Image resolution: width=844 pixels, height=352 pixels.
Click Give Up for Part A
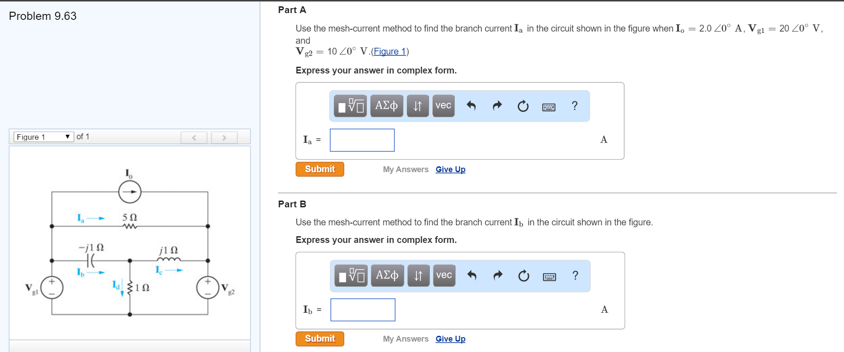[x=450, y=169]
